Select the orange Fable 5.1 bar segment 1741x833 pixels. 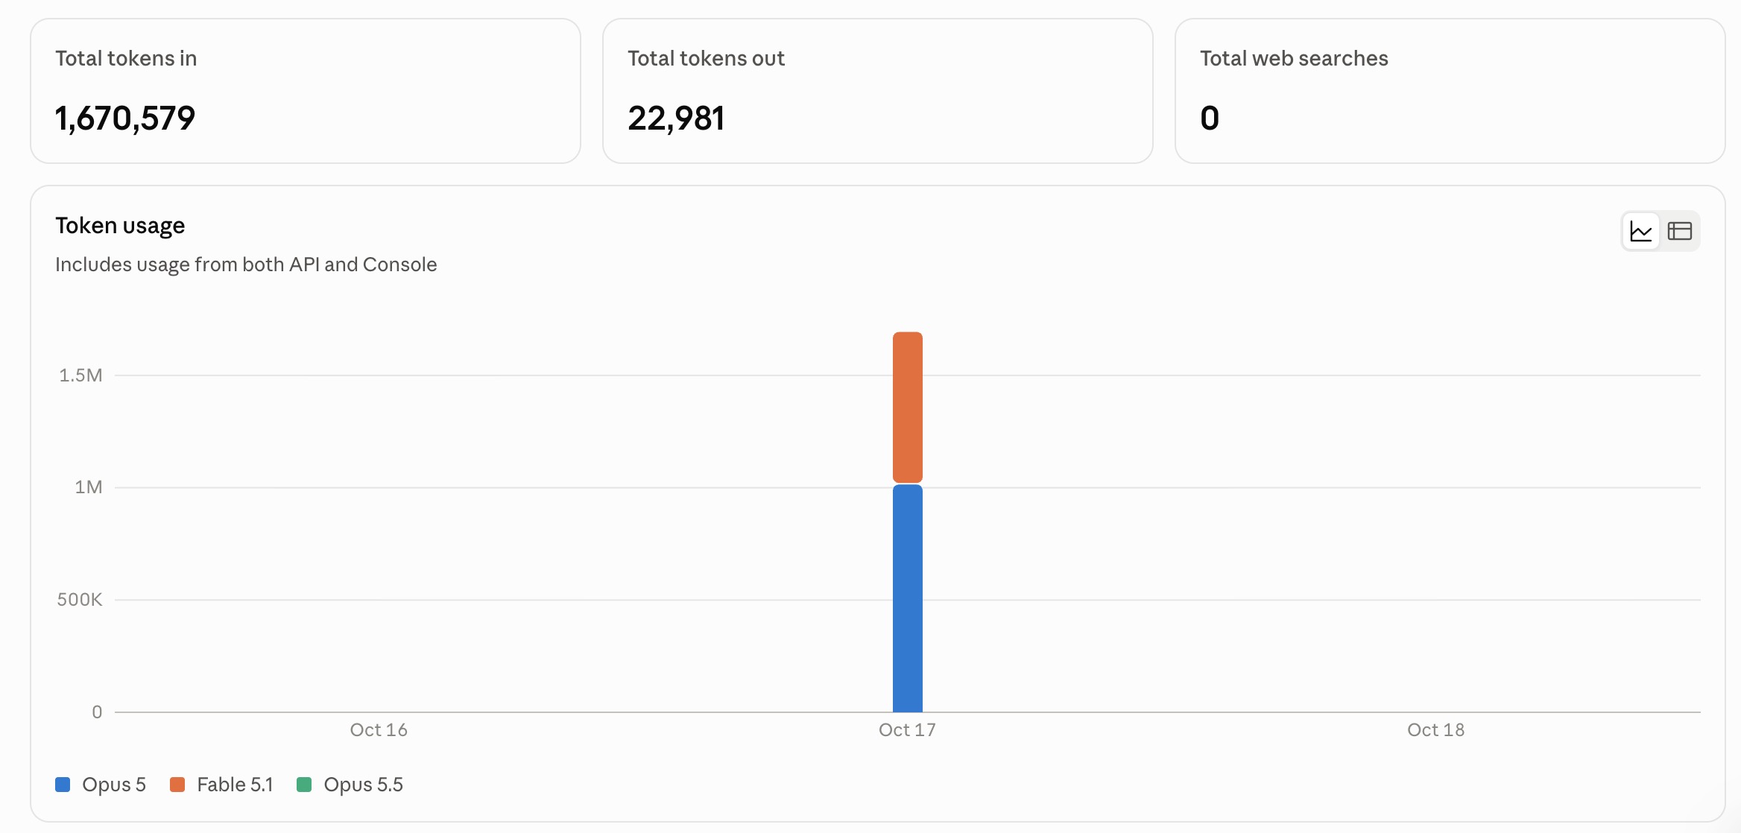point(908,408)
